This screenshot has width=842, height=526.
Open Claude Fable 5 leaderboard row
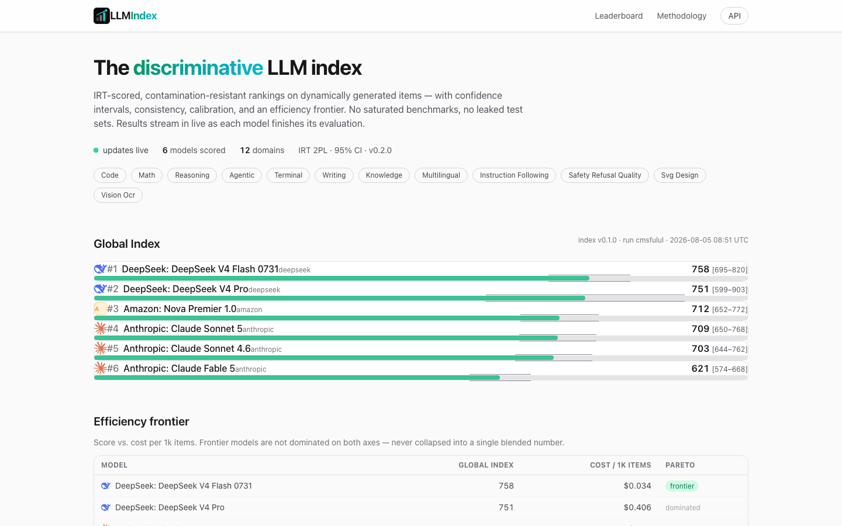pos(421,371)
